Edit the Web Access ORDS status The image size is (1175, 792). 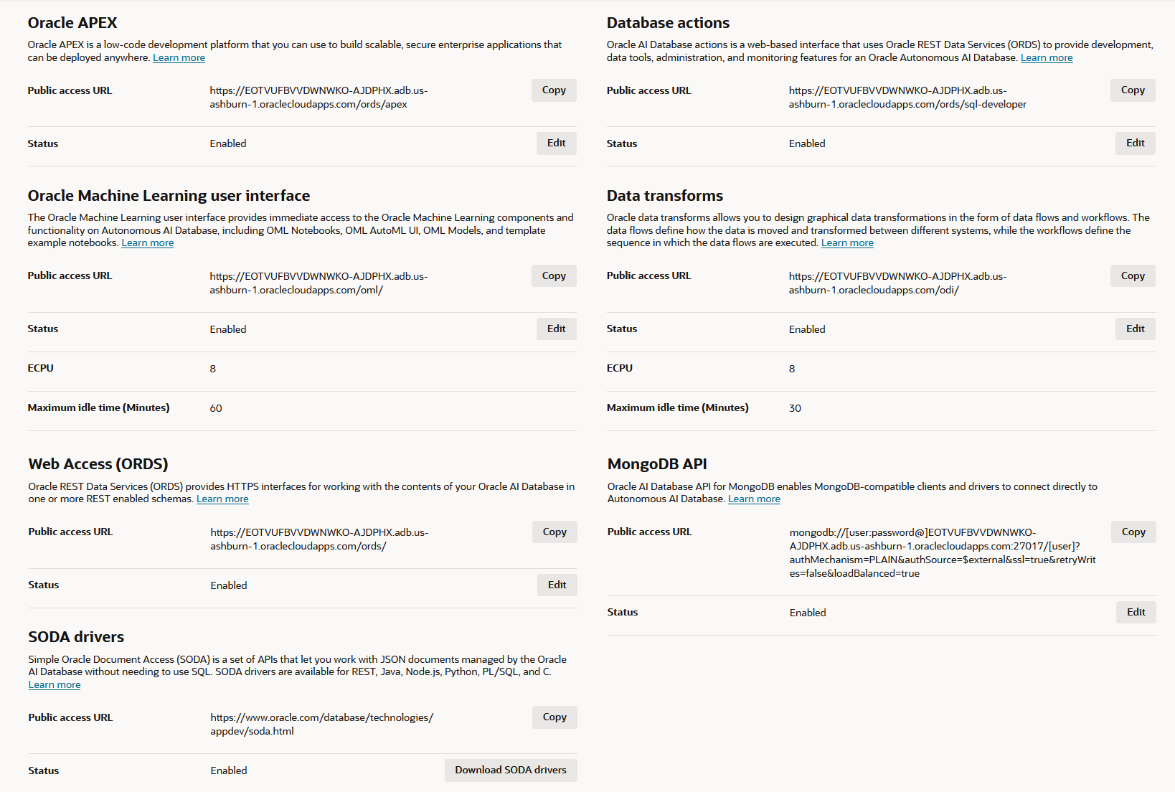click(557, 585)
